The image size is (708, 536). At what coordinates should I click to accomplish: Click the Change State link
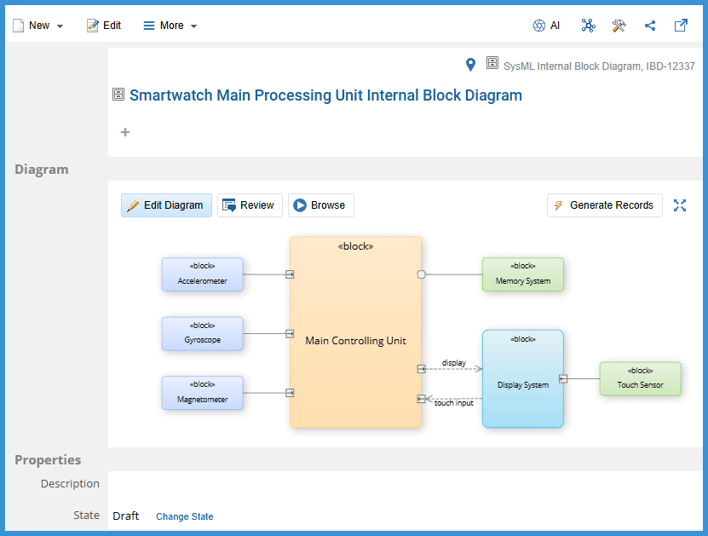click(x=184, y=516)
